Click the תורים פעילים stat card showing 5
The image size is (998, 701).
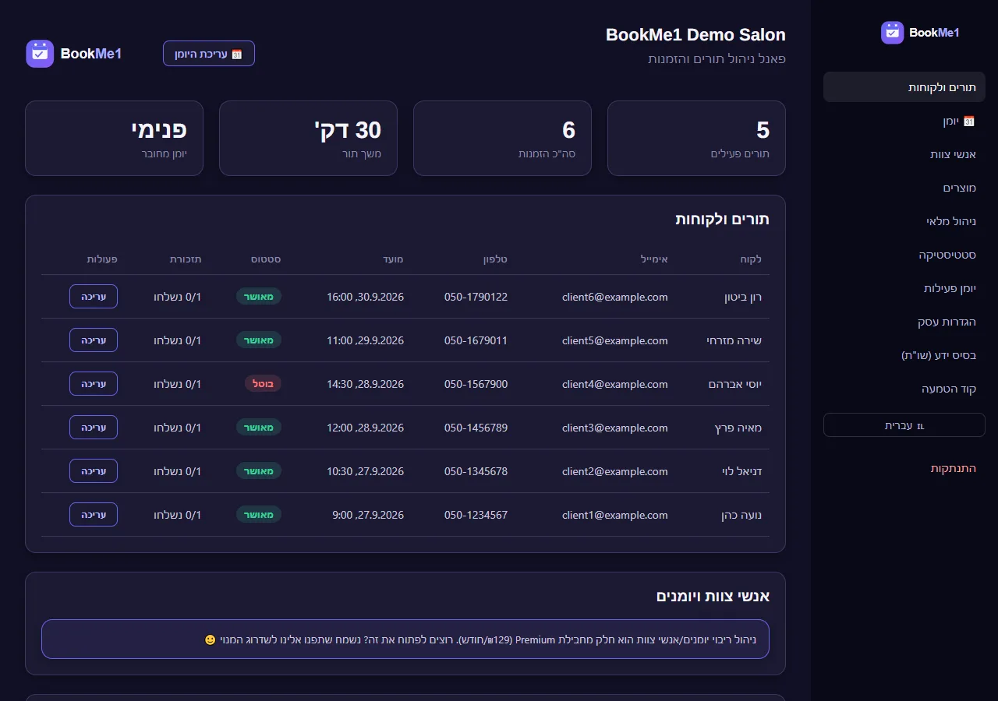coord(696,138)
